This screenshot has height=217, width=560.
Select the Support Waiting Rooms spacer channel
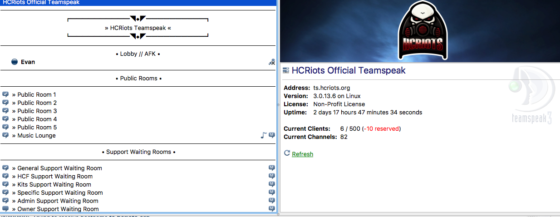tap(138, 152)
